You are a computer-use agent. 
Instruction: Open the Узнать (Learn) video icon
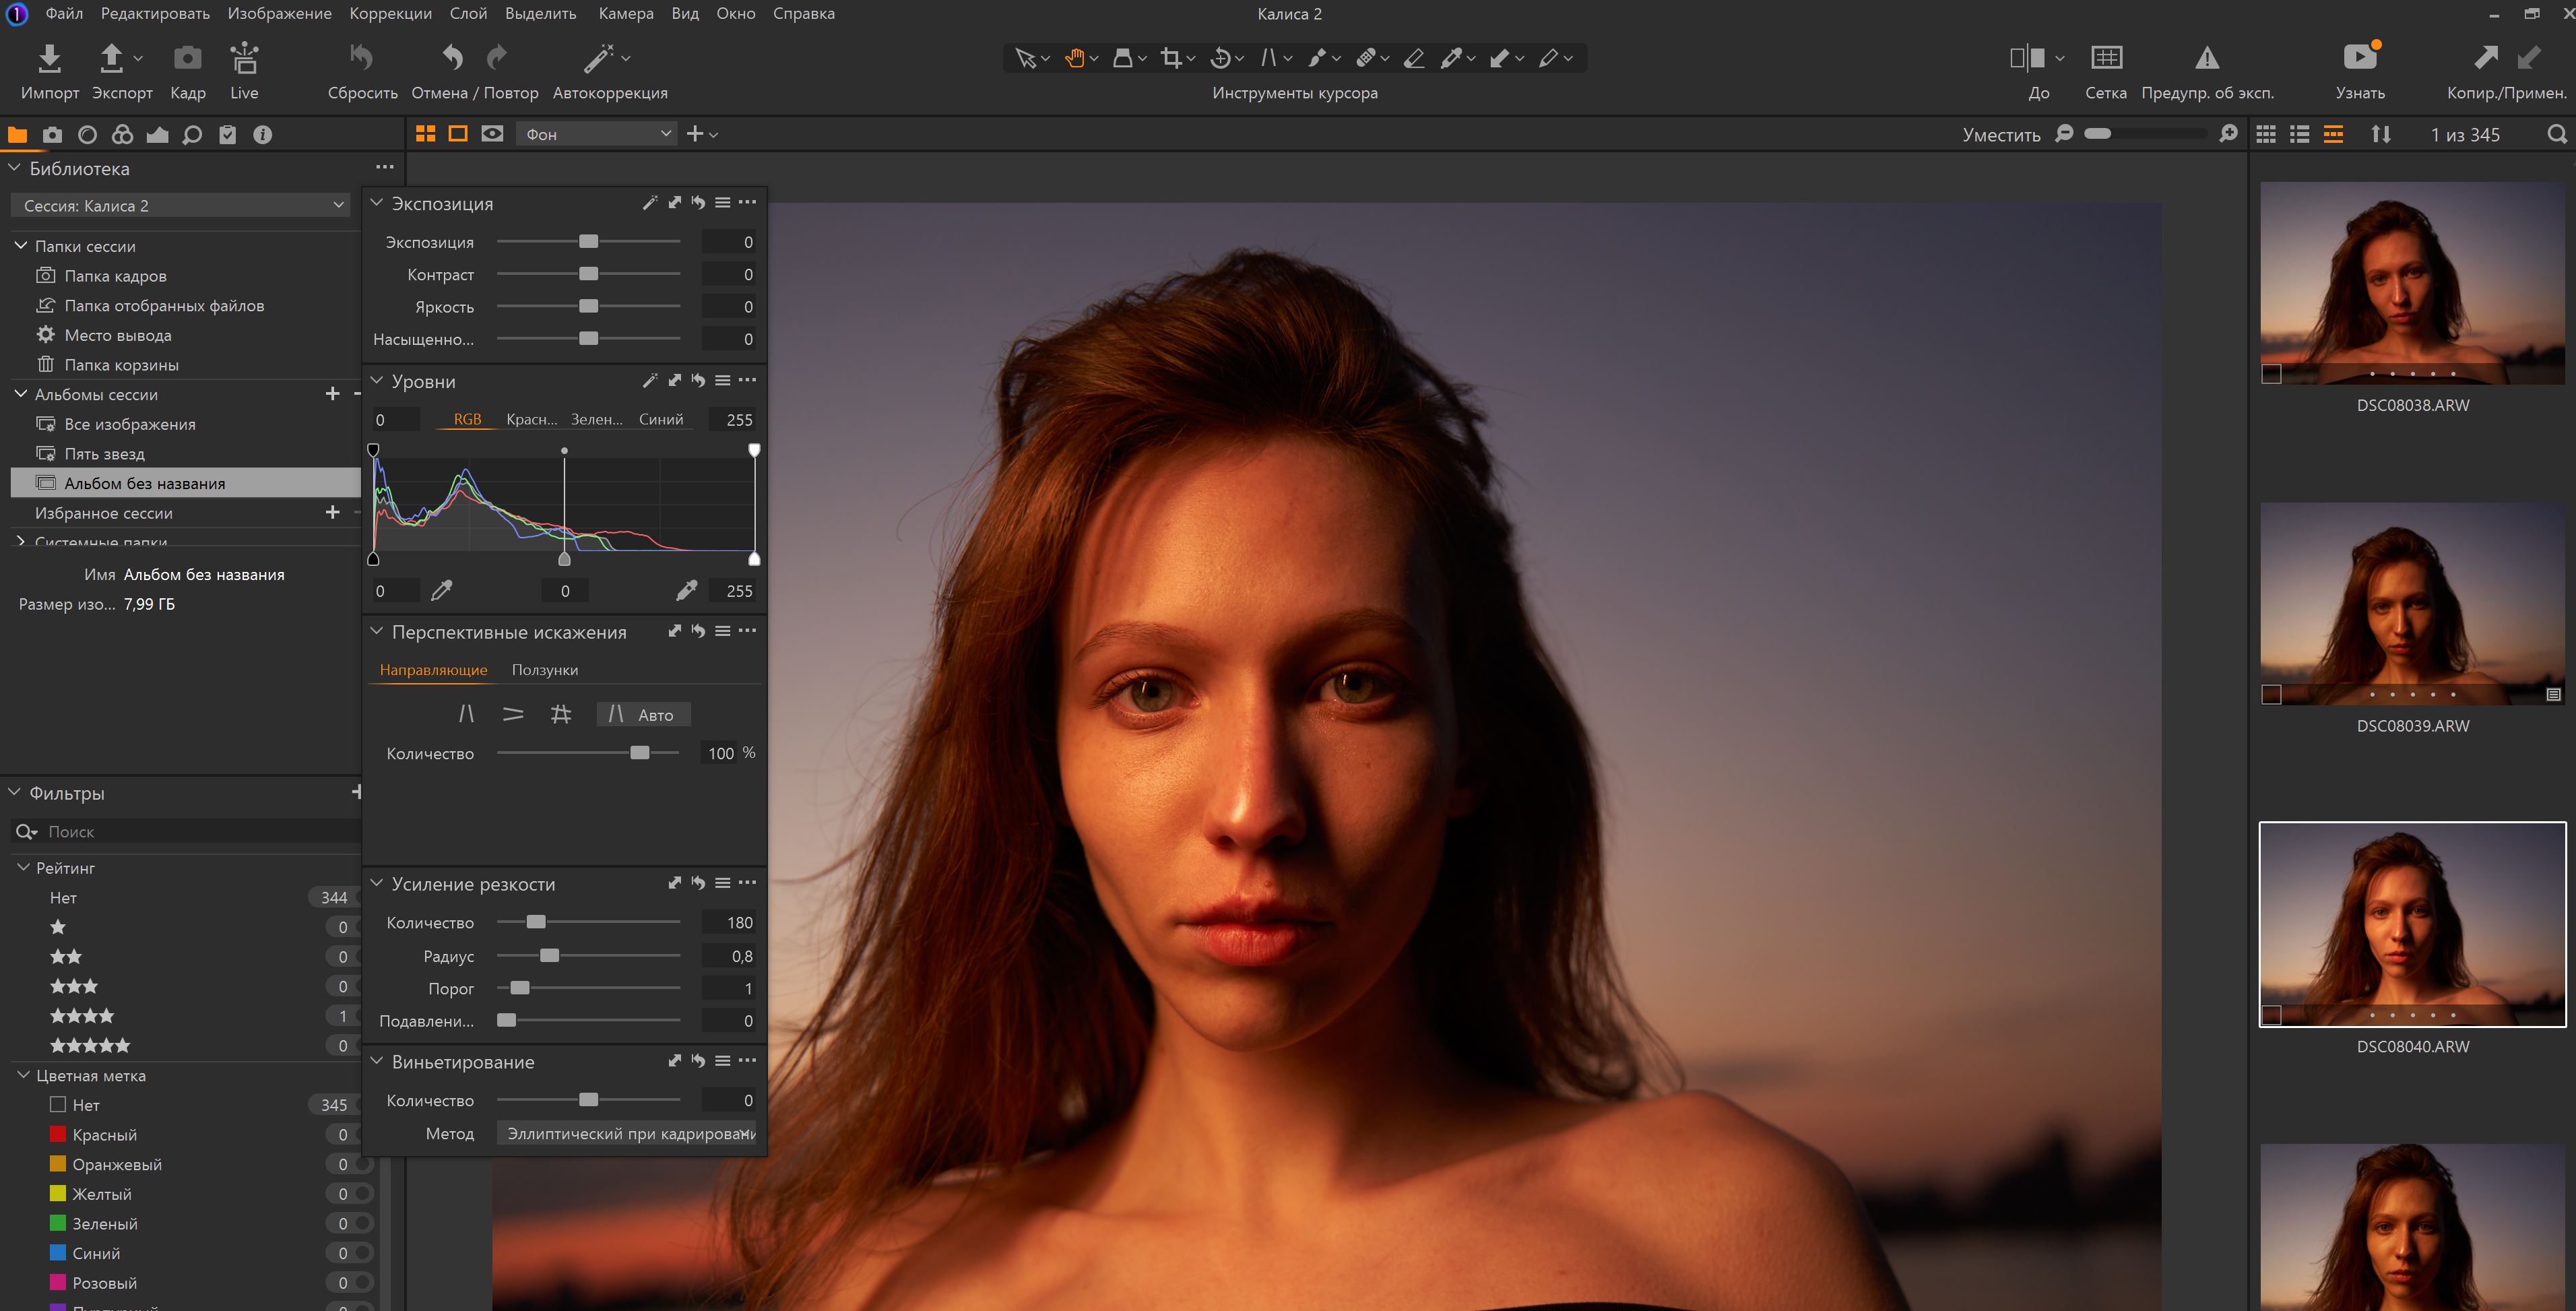click(2360, 56)
